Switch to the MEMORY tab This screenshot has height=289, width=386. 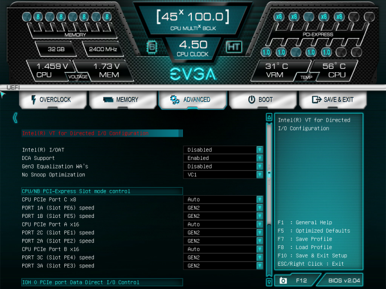[123, 100]
